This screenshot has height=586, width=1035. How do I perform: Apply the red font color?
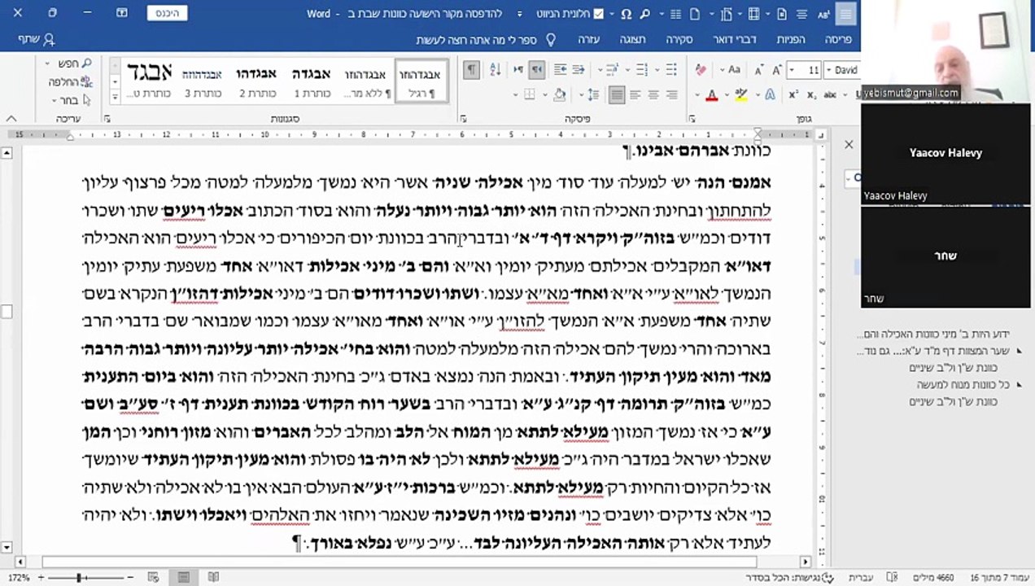(712, 95)
